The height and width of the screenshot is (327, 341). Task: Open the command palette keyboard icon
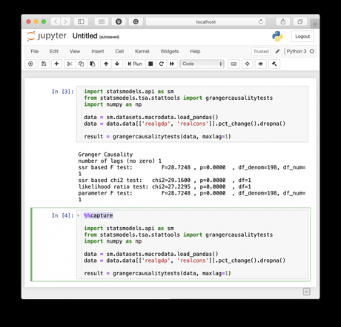pyautogui.click(x=234, y=64)
